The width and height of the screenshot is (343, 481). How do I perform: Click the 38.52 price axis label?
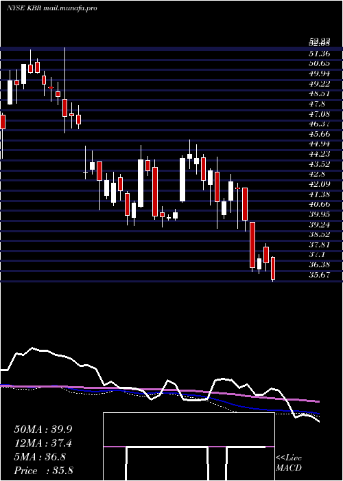319,234
